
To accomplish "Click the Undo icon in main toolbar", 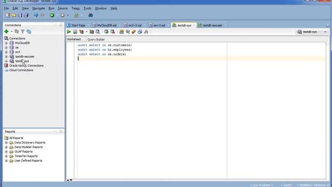I will point(36,15).
